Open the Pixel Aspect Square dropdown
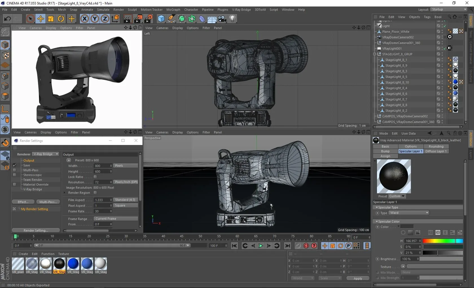Screen dimensions: 474x288 coord(126,206)
